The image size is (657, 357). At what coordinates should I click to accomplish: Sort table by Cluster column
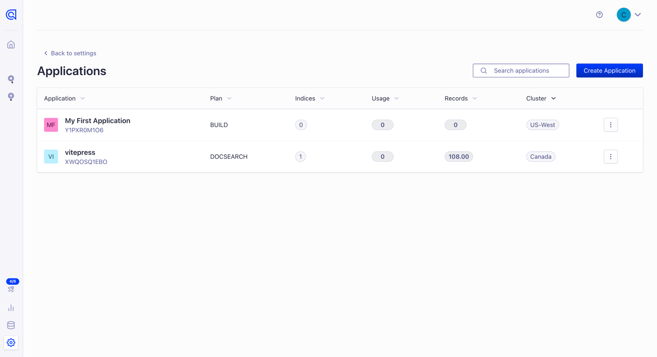(541, 98)
